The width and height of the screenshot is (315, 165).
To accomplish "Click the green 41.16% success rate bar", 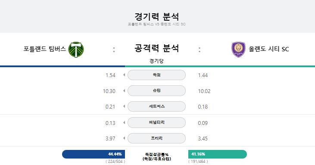I will click(x=218, y=154).
